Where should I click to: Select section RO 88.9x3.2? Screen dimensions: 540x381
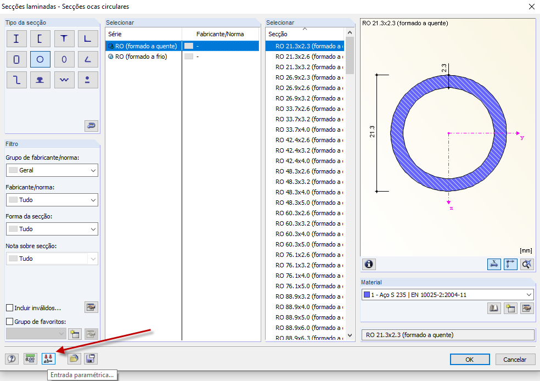[x=305, y=296]
